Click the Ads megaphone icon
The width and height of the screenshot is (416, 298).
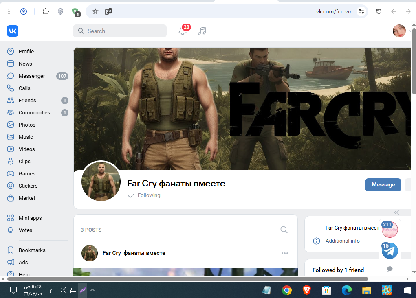[x=11, y=262]
